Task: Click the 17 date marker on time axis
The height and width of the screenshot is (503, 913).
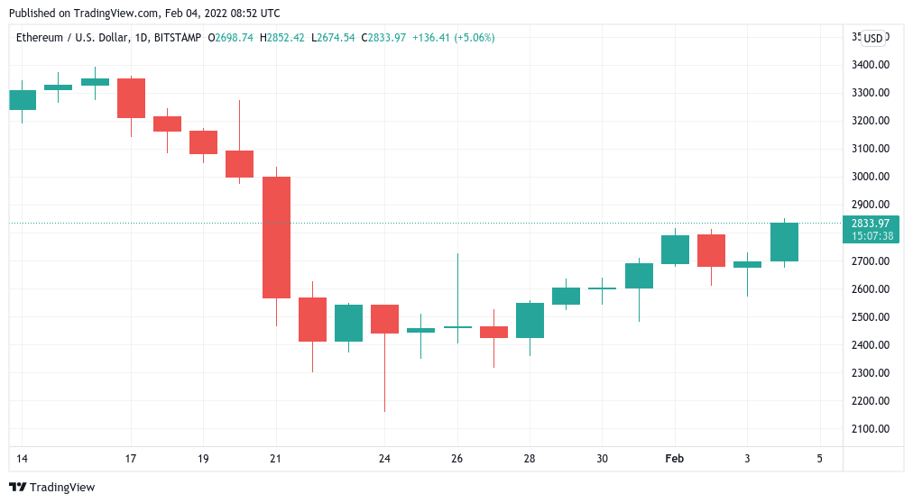Action: [x=131, y=459]
